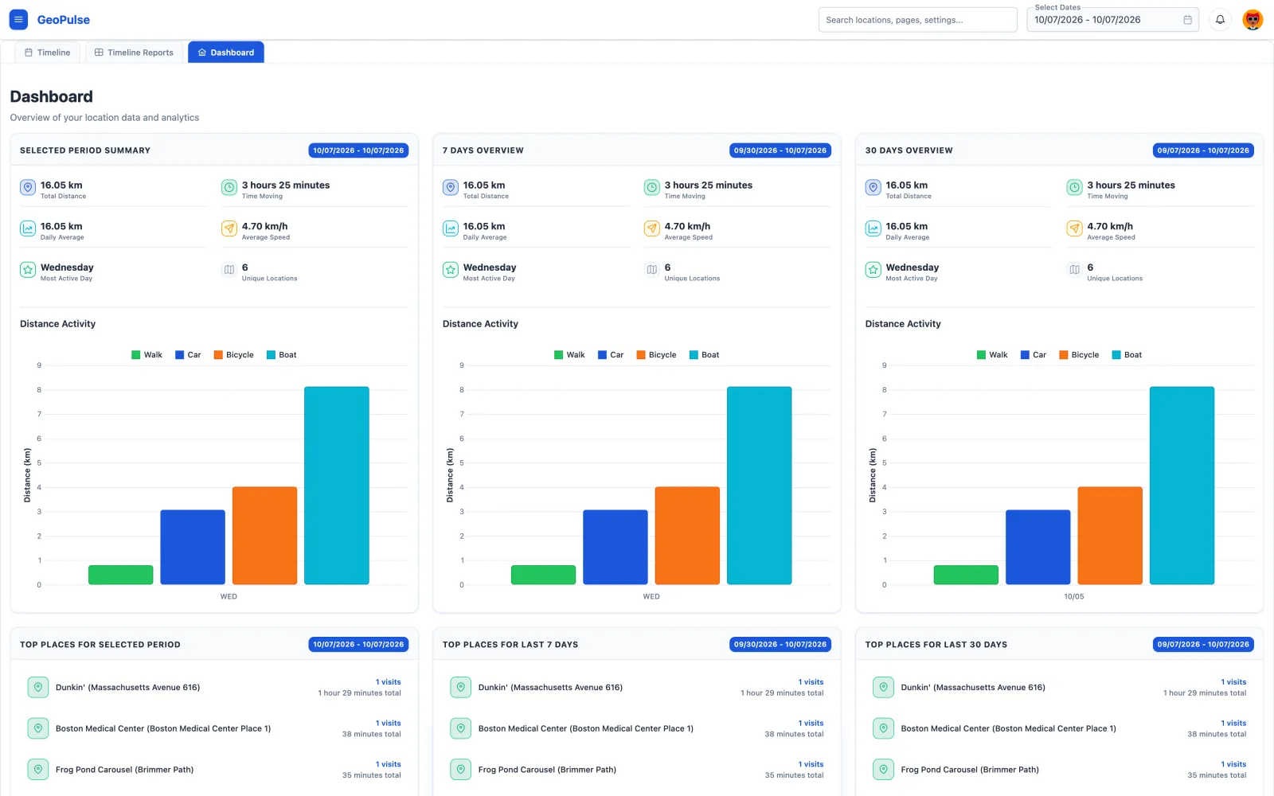Viewport: 1274px width, 796px height.
Task: Select the Dashboard tab
Action: (x=226, y=53)
